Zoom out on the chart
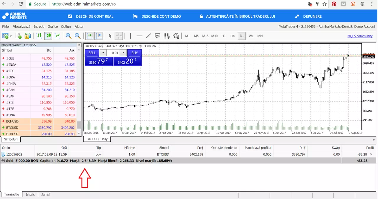 click(78, 36)
